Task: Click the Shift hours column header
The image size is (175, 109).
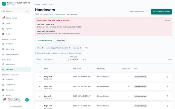Action: 77,69
